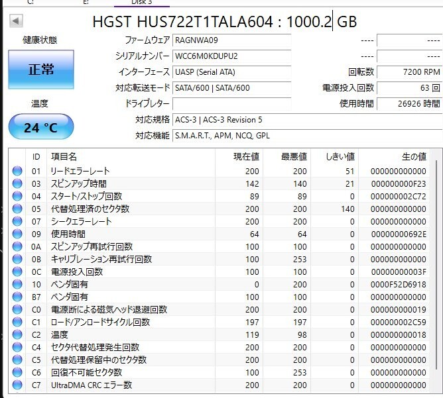Viewport: 443px width, 398px height.
Task: Select the ロード/アンロードサイクル回数 attribute name
Action: point(100,322)
